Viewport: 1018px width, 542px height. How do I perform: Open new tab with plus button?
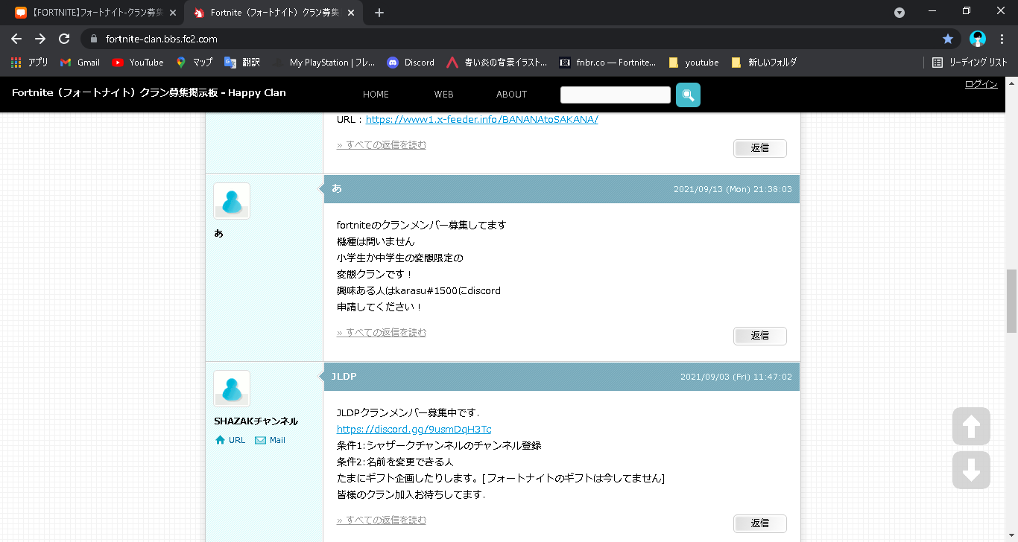coord(379,13)
